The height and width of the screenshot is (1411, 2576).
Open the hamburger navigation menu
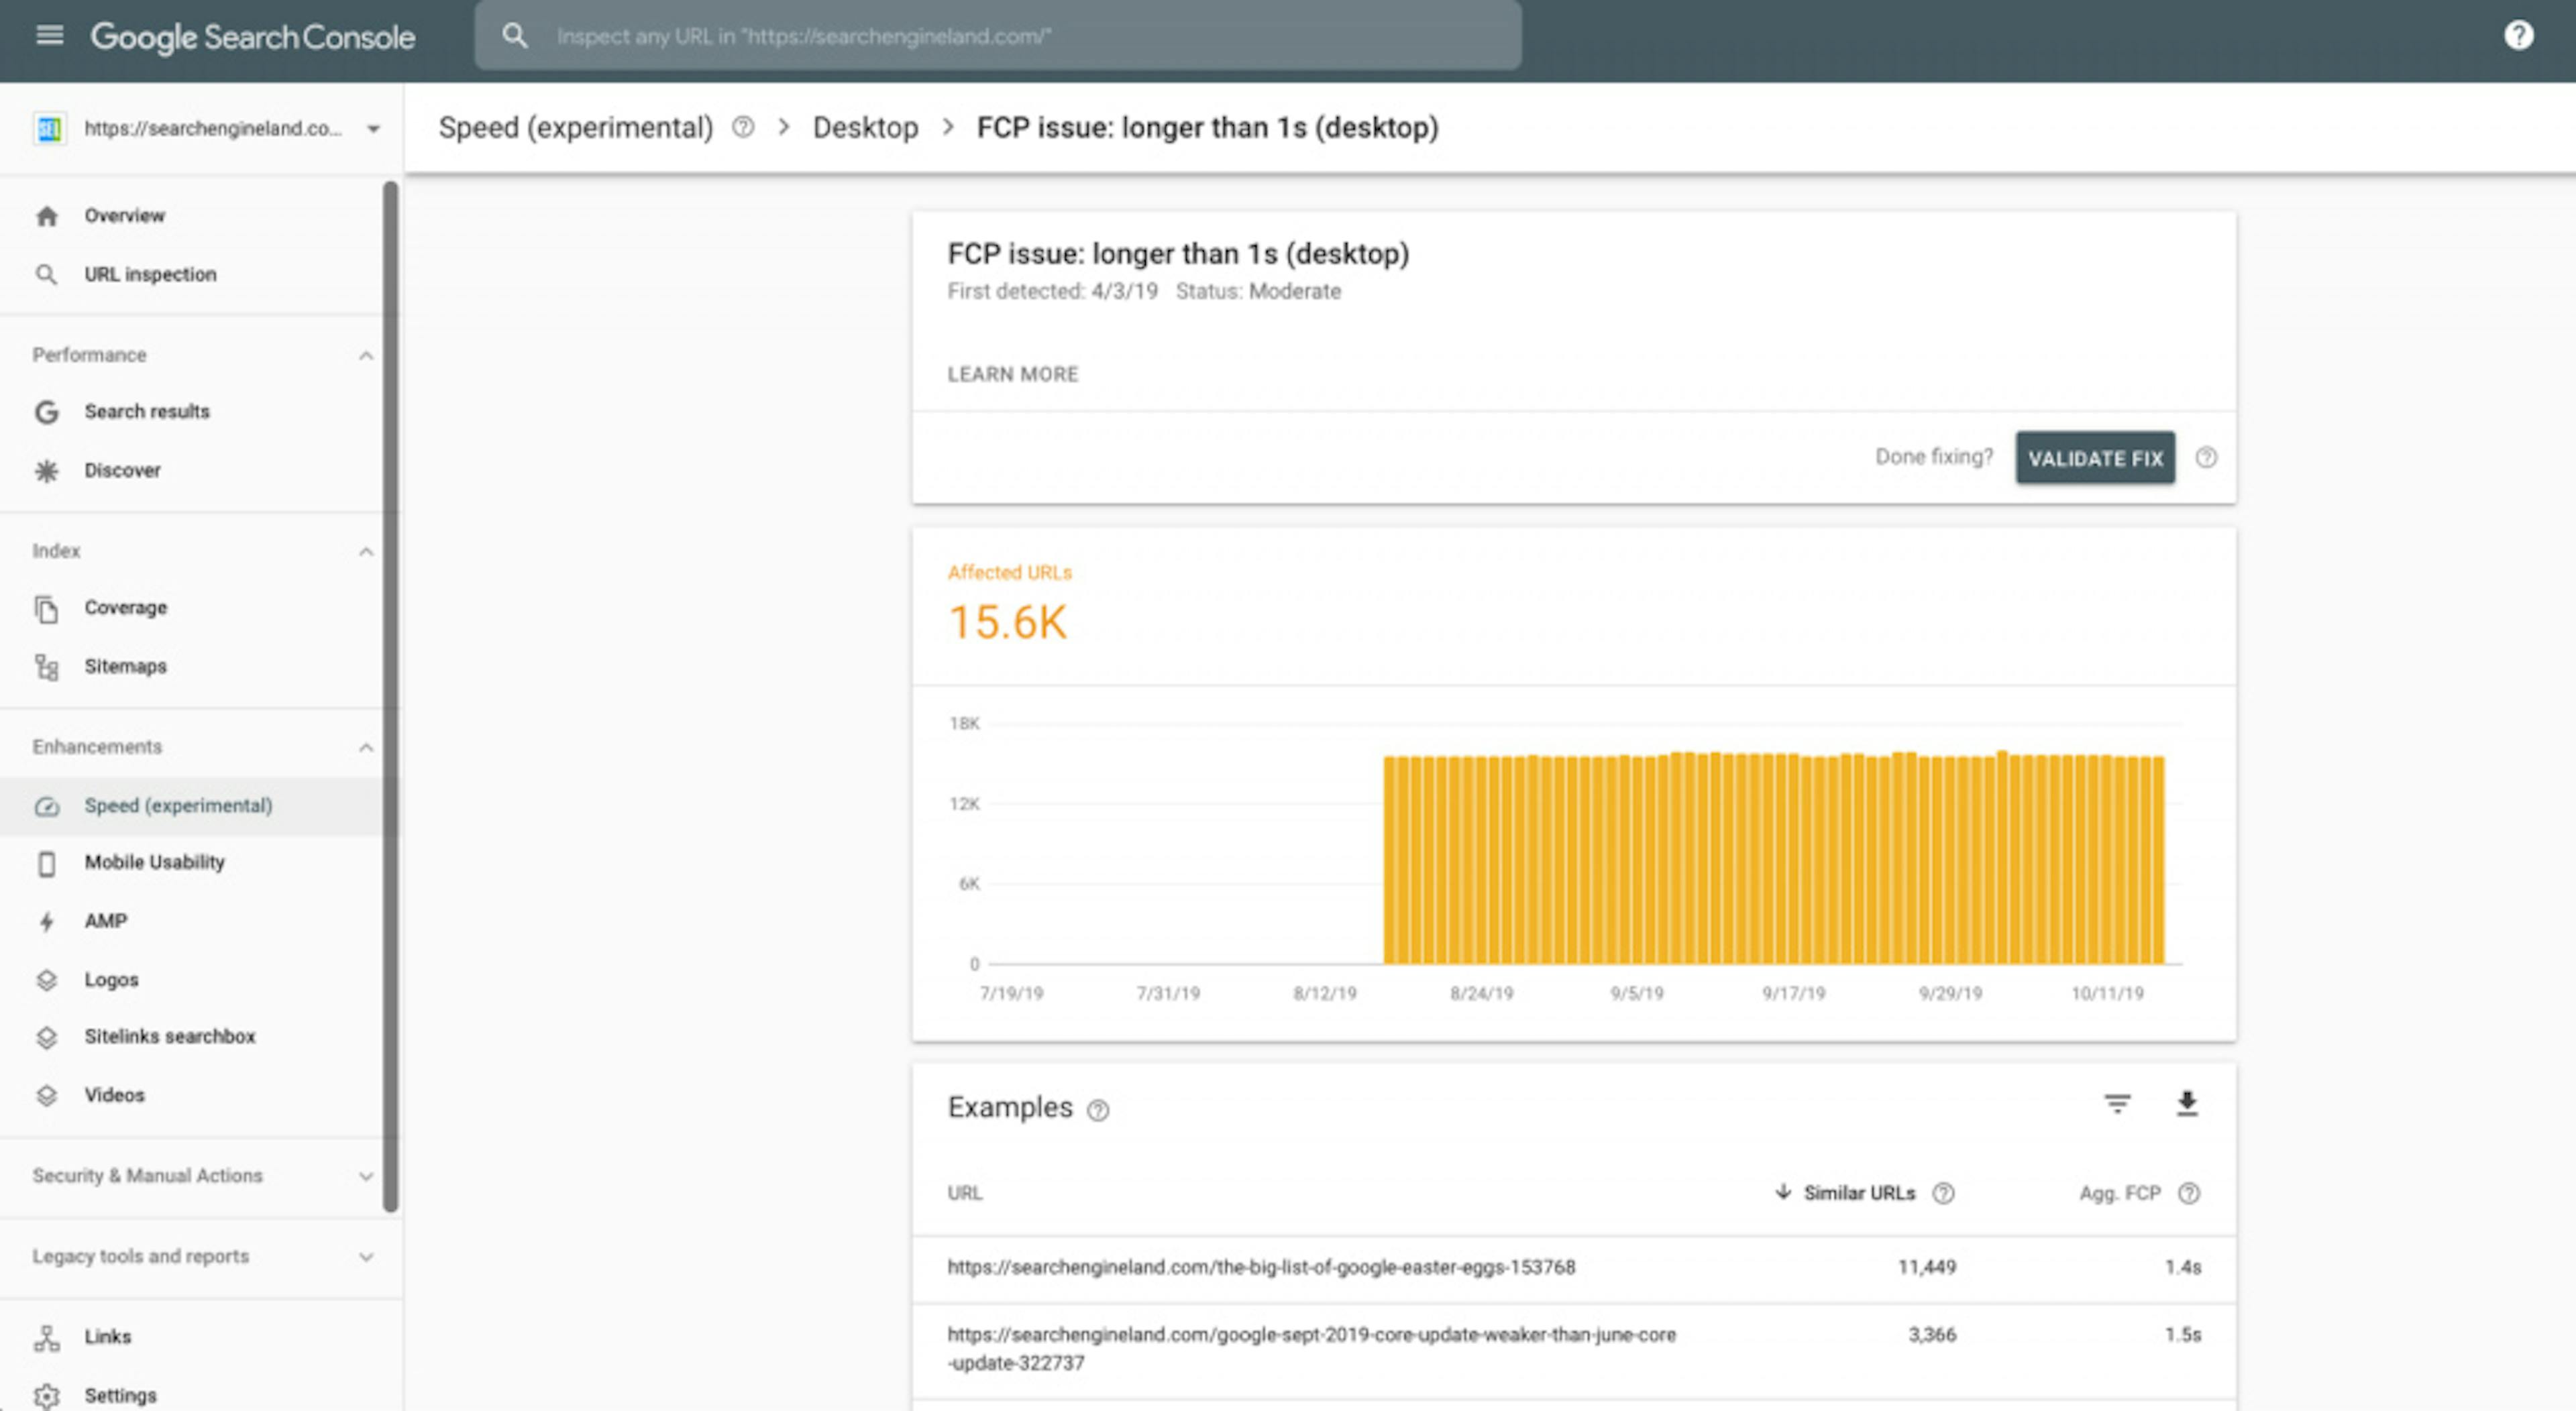pos(47,36)
